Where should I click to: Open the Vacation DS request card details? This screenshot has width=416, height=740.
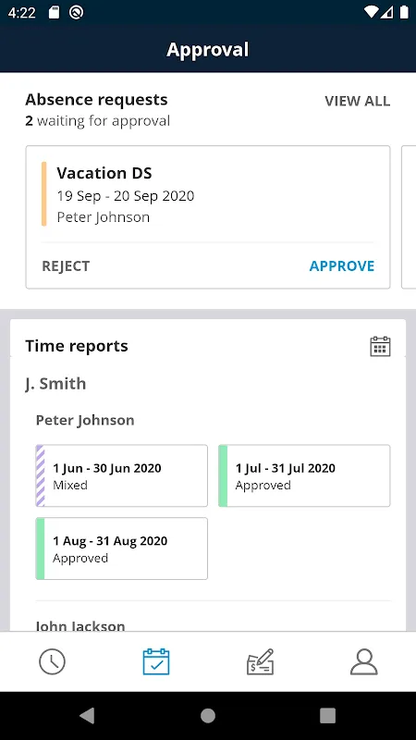(x=208, y=195)
